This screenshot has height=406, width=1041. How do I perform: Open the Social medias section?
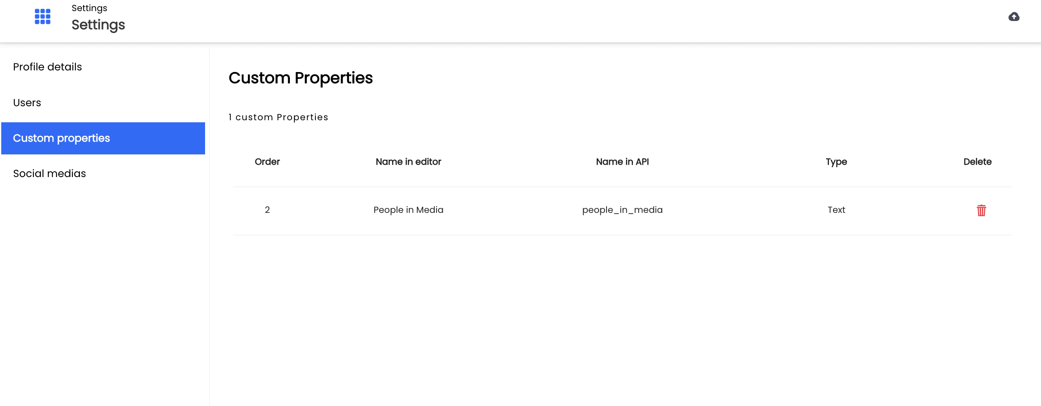49,173
